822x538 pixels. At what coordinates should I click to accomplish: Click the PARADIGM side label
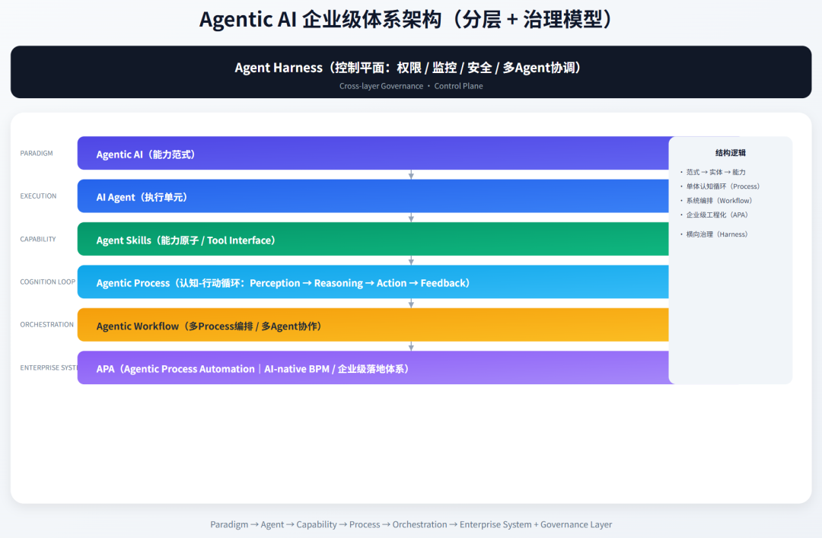pos(36,153)
